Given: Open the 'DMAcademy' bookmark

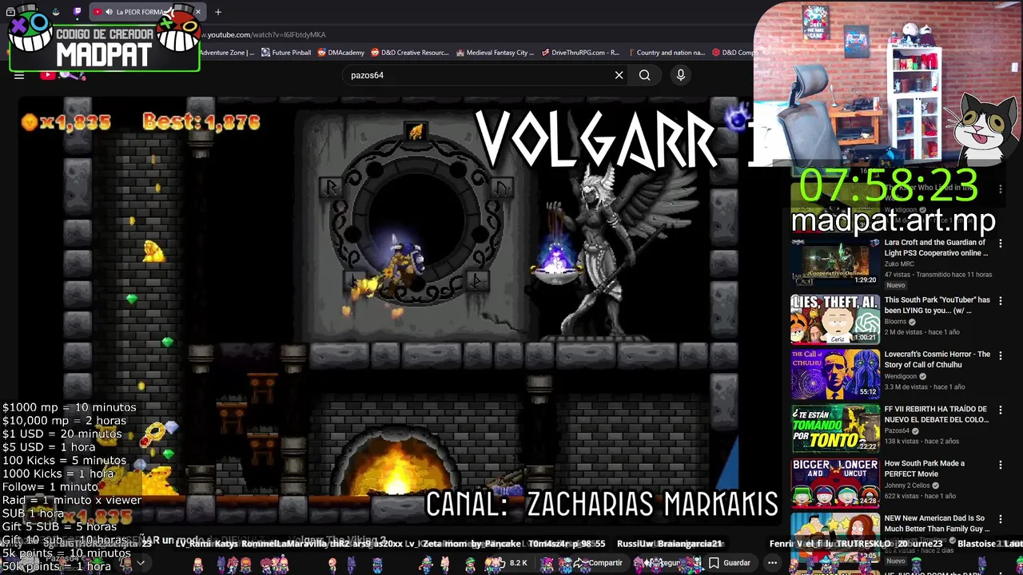Looking at the screenshot, I should point(341,53).
